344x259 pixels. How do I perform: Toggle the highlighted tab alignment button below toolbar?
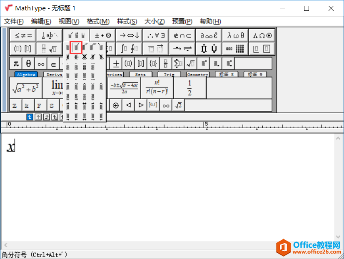29,117
